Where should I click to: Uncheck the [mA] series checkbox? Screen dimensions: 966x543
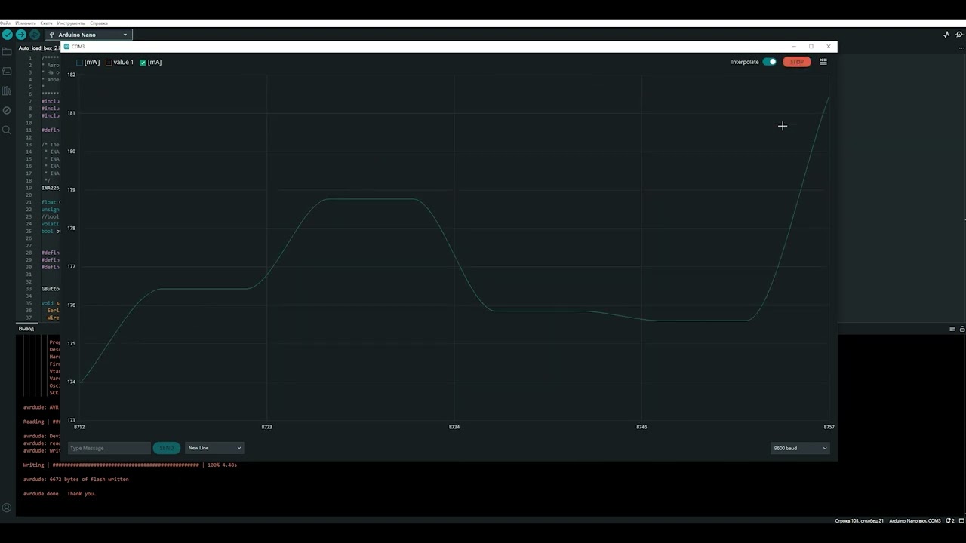point(143,63)
